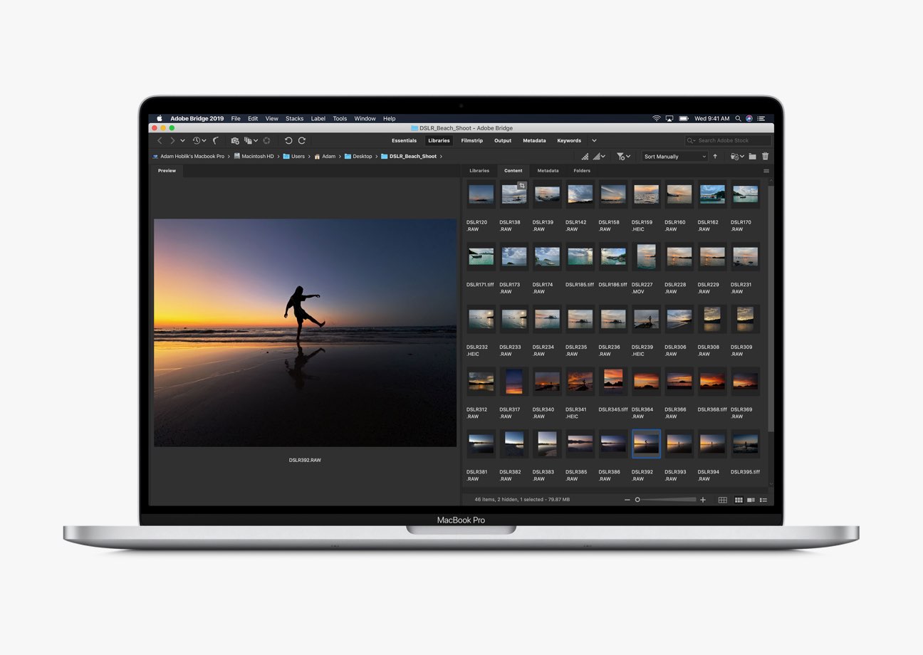Click the Delete item trash icon
This screenshot has width=923, height=655.
coord(766,157)
